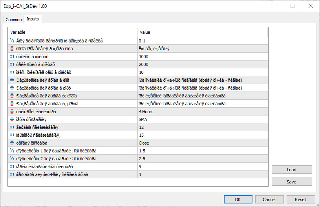Screen dimensions: 320x207
Task: Click the double-type icon in the 0.1 row
Action: 12,40
